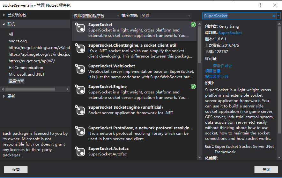The width and height of the screenshot is (282, 178).
Task: Click the package list scrollbar thumb
Action: [199, 44]
